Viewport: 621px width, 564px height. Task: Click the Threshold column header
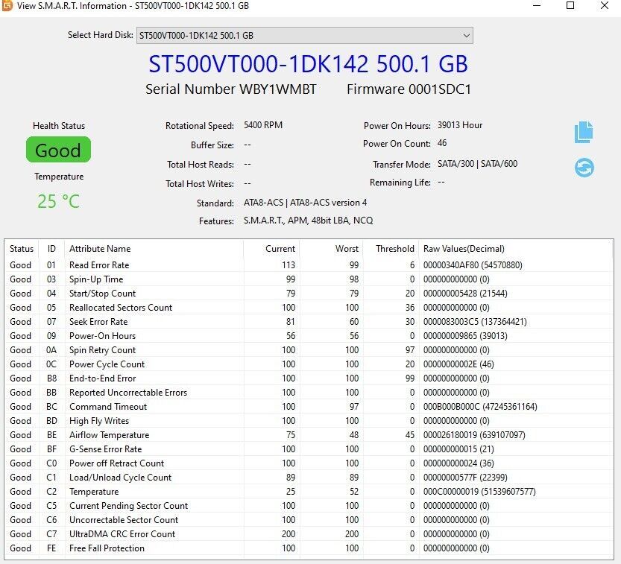point(391,249)
